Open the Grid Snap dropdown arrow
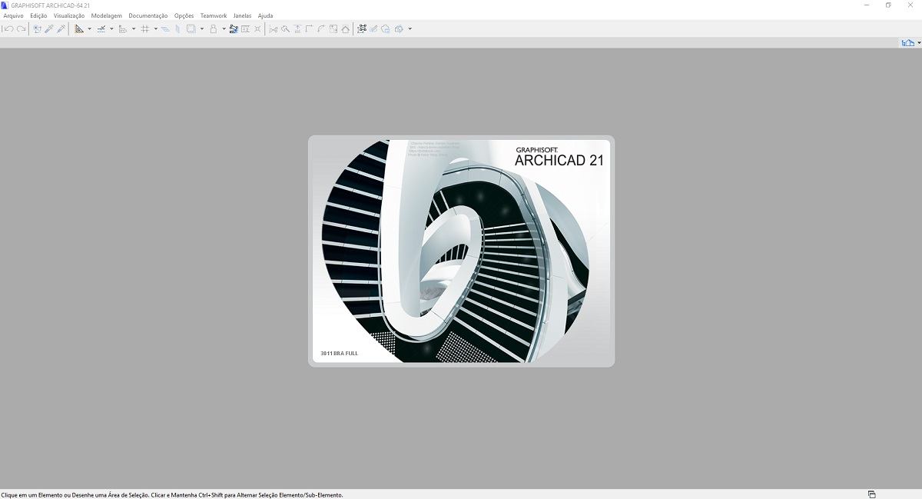Image resolution: width=922 pixels, height=499 pixels. (x=156, y=29)
